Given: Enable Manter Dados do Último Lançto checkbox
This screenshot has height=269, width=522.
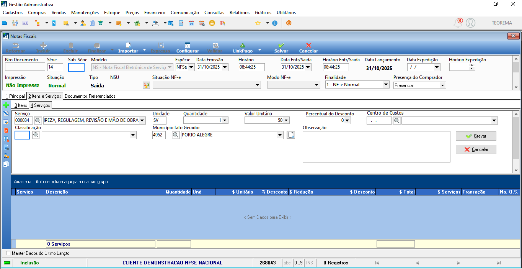Looking at the screenshot, I should click(x=8, y=253).
